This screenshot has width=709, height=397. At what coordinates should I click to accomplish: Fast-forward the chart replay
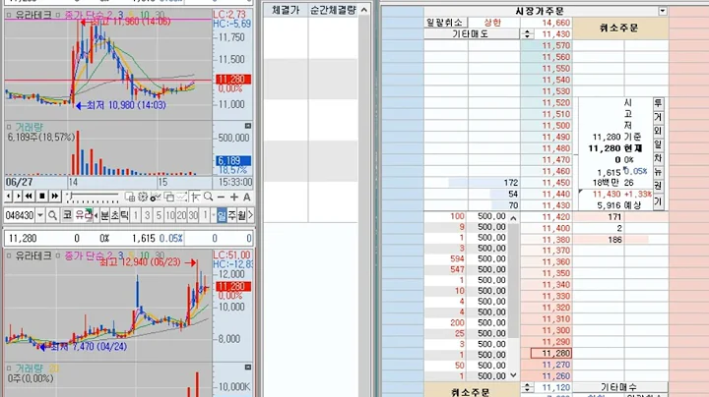click(55, 197)
